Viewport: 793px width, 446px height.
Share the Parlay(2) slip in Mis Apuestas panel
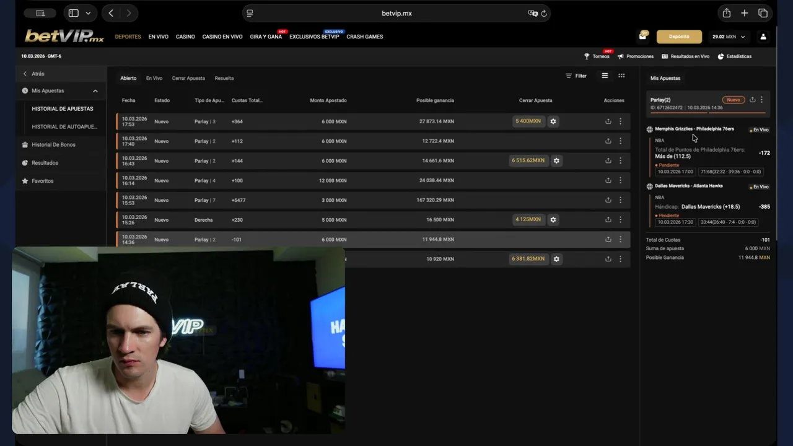tap(752, 100)
